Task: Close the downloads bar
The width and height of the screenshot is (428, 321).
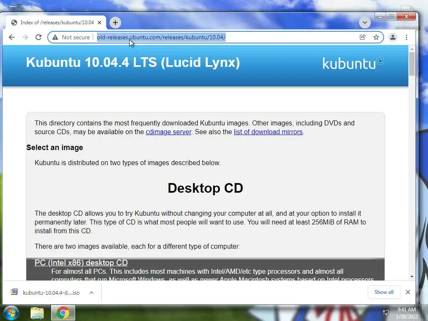Action: pyautogui.click(x=408, y=292)
